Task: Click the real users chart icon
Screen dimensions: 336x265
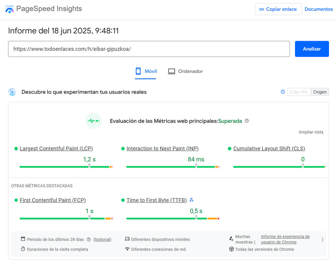Action: pyautogui.click(x=12, y=92)
